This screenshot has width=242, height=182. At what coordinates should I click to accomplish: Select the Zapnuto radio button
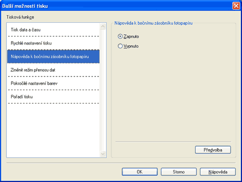[x=120, y=36]
